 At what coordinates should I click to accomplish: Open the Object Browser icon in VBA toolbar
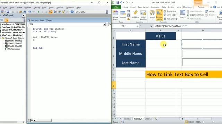(63, 12)
